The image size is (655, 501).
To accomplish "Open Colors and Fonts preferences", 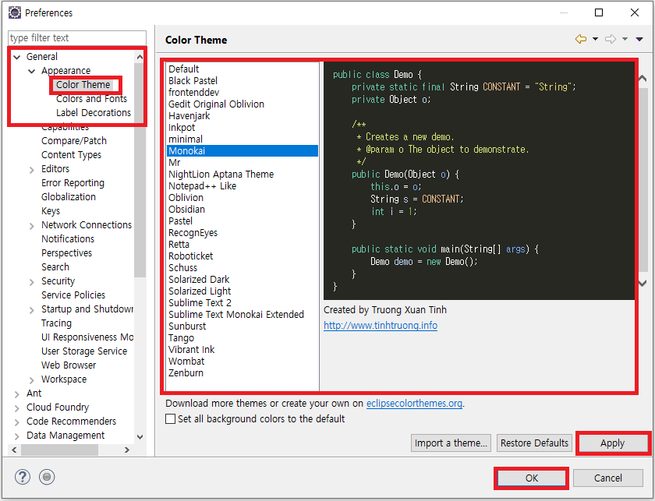I will 91,99.
